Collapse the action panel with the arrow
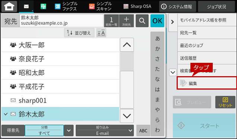This screenshot has width=237, height=139. click(173, 22)
